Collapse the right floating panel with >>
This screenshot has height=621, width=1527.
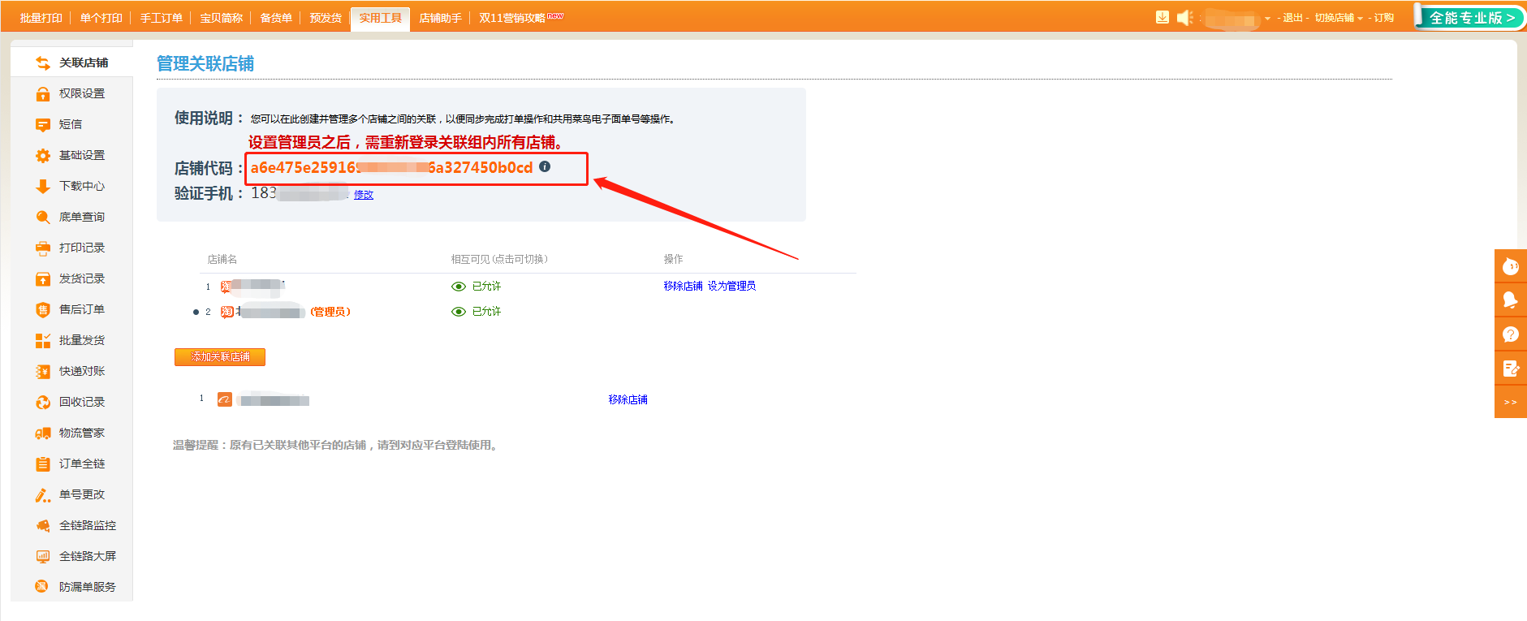(1510, 402)
